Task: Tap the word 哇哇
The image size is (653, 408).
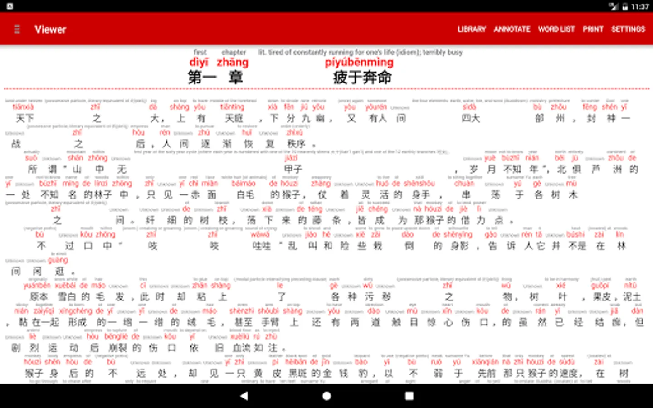Action: pos(262,246)
